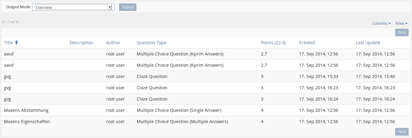Sort by the Points (22.4) column
412x138 pixels.
273,43
